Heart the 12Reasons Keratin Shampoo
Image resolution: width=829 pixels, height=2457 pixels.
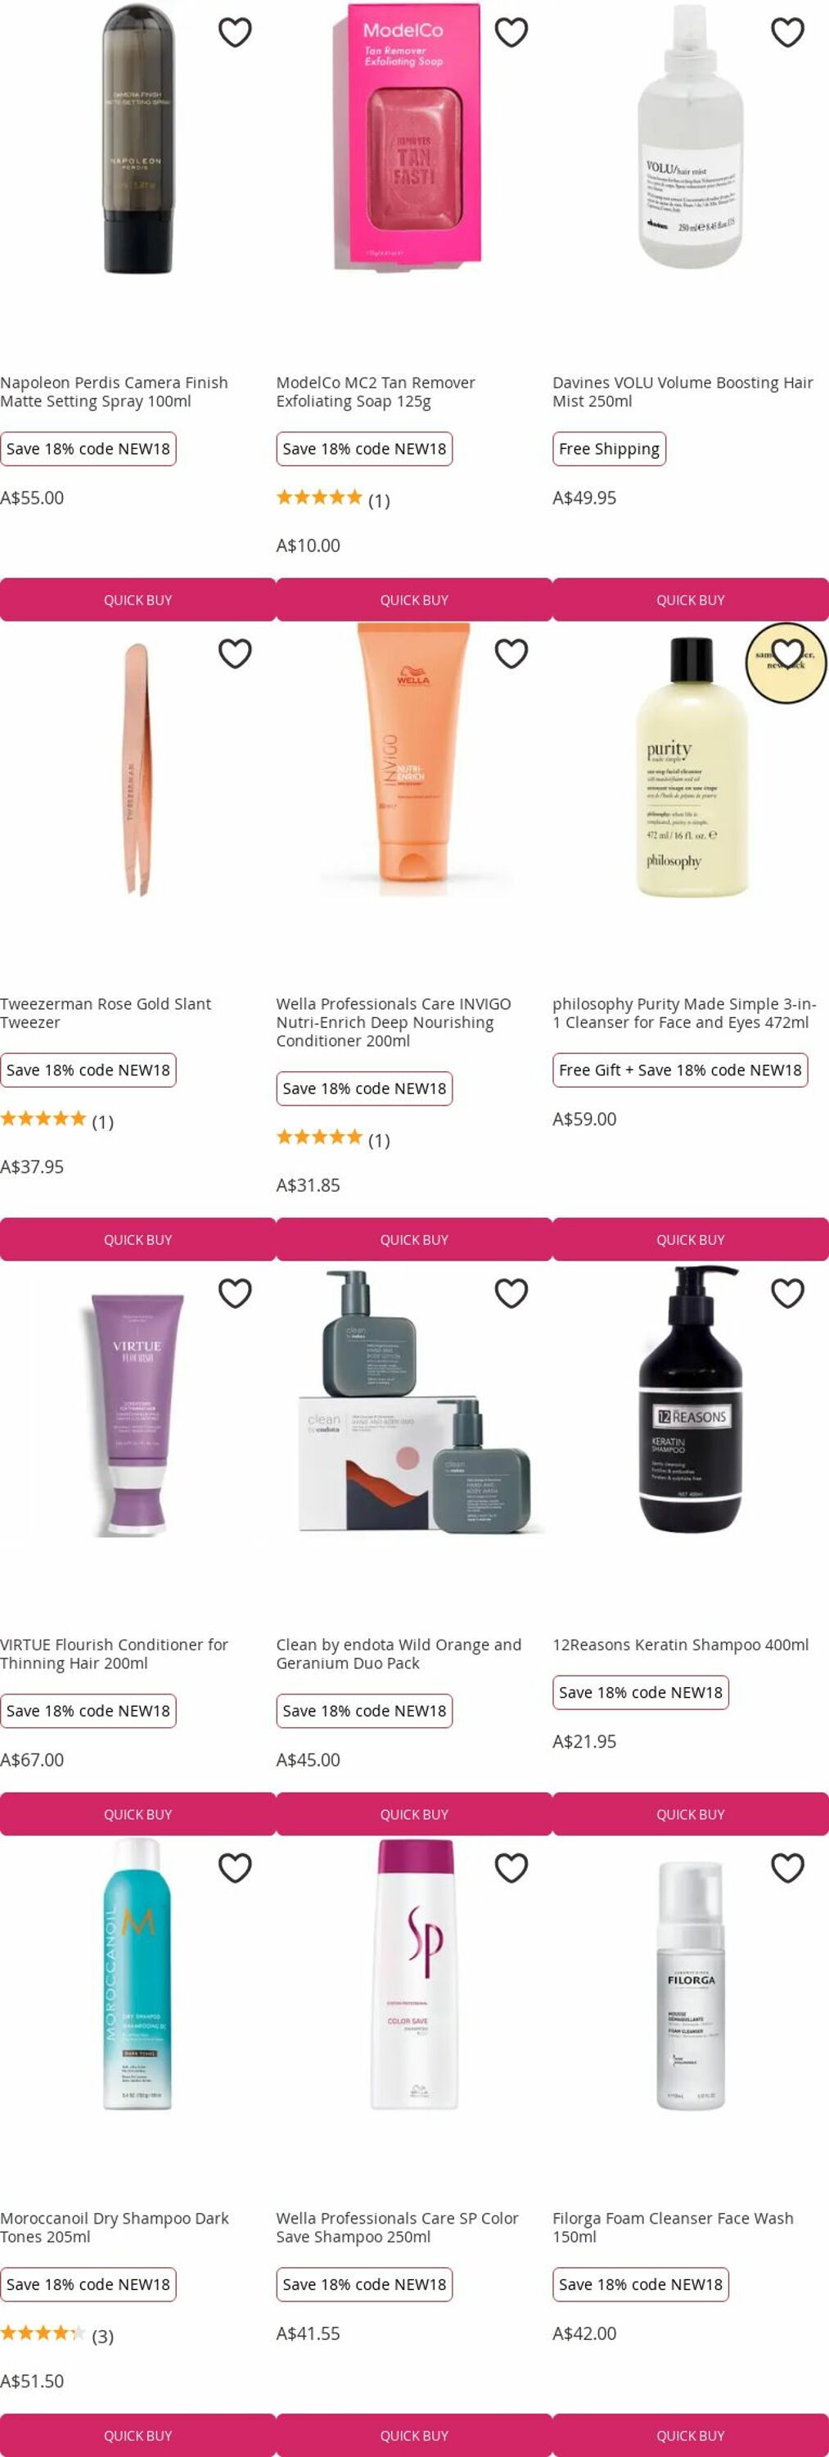coord(787,1293)
